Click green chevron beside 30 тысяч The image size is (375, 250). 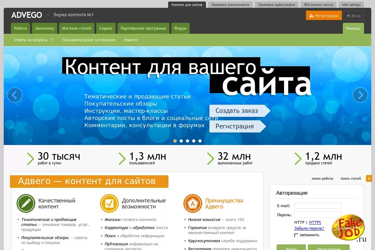pyautogui.click(x=31, y=158)
